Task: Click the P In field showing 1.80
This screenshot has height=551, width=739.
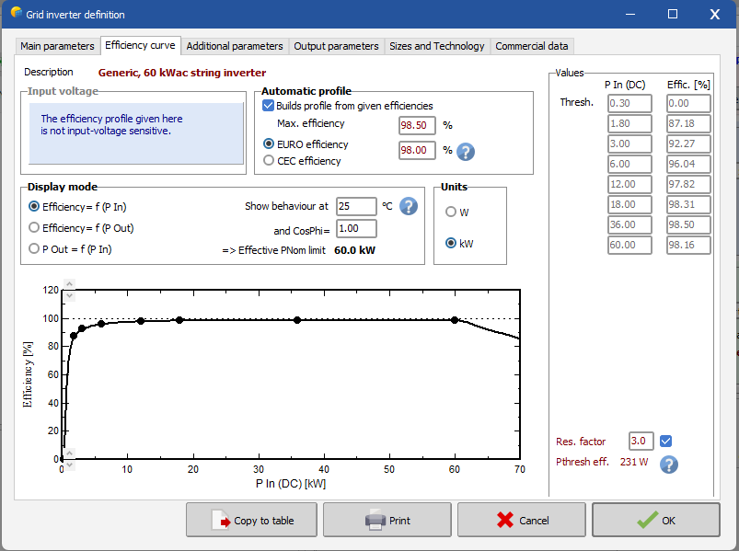Action: pos(629,123)
